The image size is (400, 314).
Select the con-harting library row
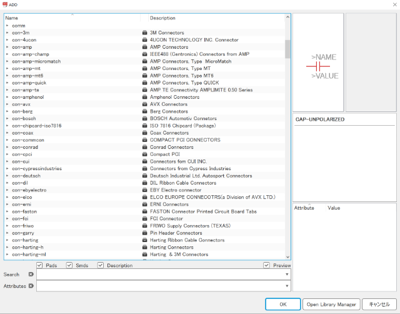pyautogui.click(x=144, y=240)
